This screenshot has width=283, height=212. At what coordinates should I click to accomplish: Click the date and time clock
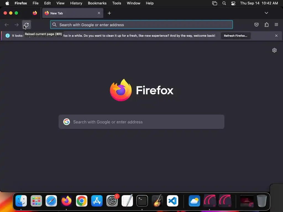pos(259,3)
